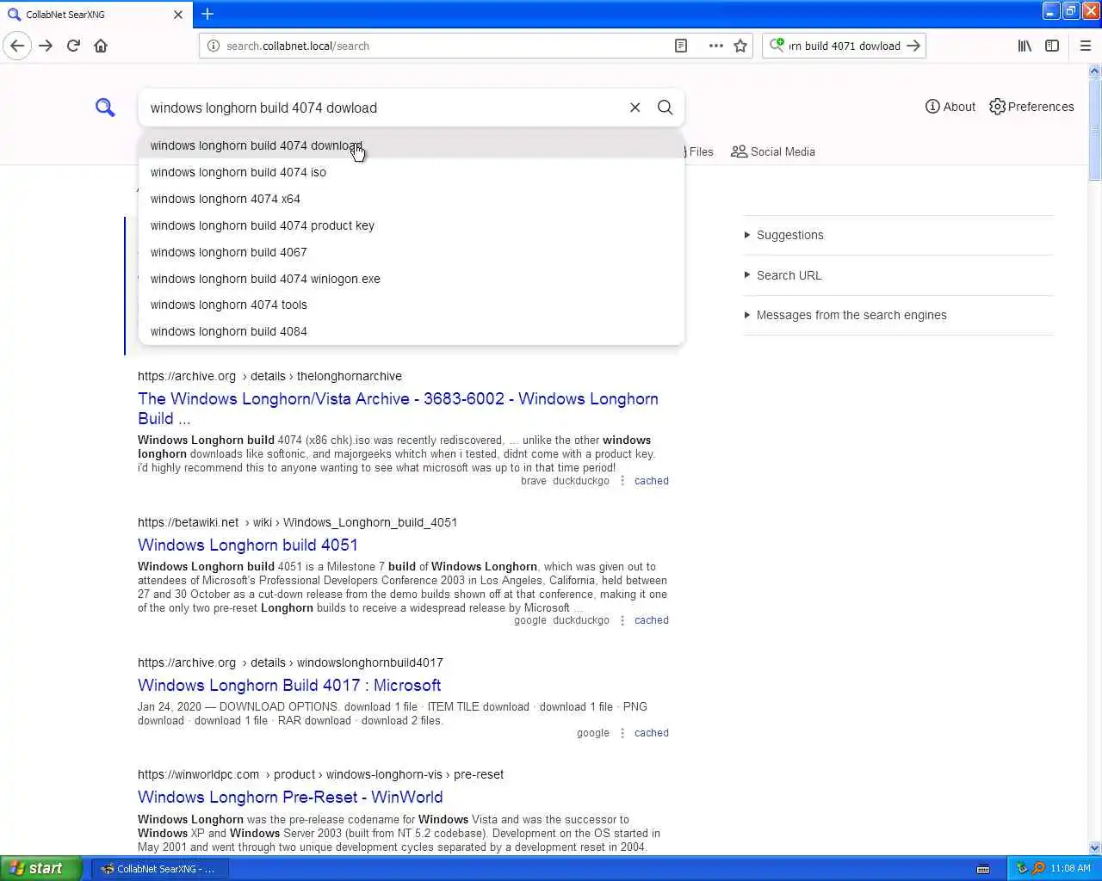Click the scrollbar down arrow
This screenshot has width=1102, height=881.
pos(1095,847)
